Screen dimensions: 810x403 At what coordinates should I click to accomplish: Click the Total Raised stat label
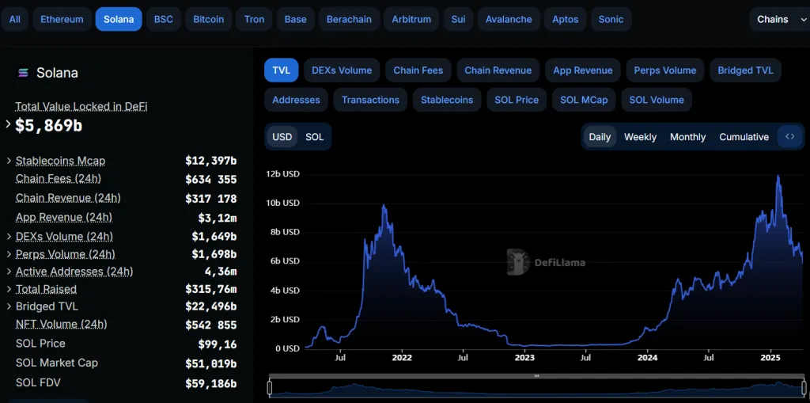tap(46, 289)
